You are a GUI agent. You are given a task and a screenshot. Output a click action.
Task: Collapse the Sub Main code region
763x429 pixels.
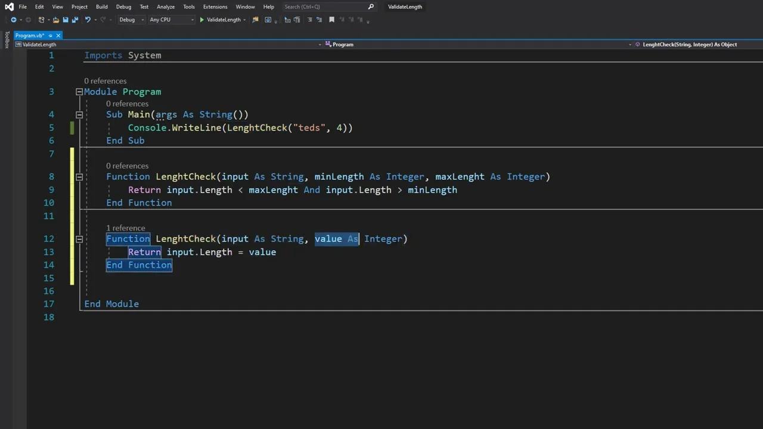(x=79, y=114)
